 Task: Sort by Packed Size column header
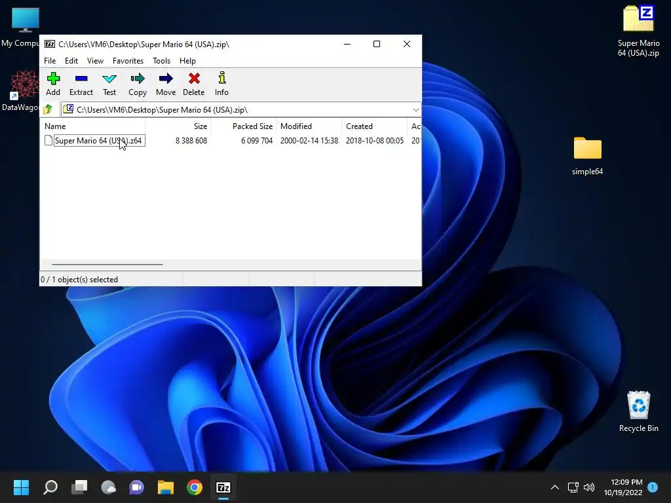click(244, 126)
